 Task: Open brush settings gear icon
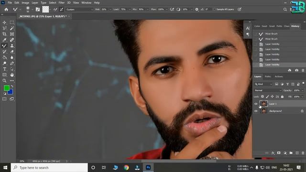197,10
